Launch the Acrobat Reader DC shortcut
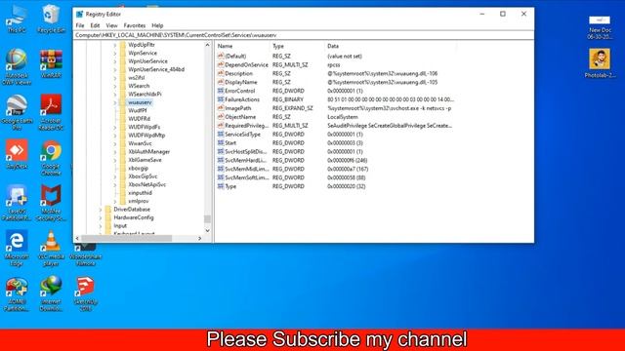This screenshot has width=625, height=351. click(x=51, y=113)
